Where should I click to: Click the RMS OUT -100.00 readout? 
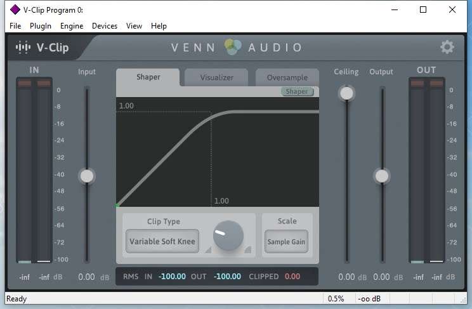tap(227, 277)
